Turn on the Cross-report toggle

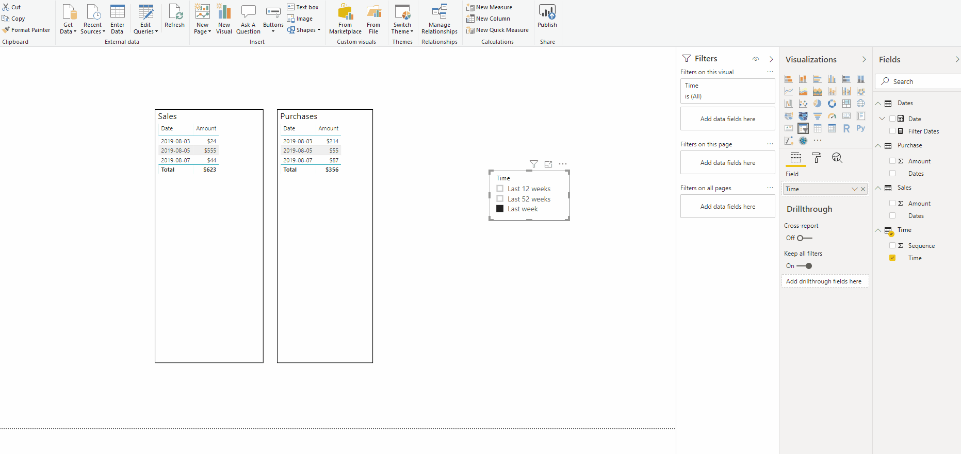804,238
